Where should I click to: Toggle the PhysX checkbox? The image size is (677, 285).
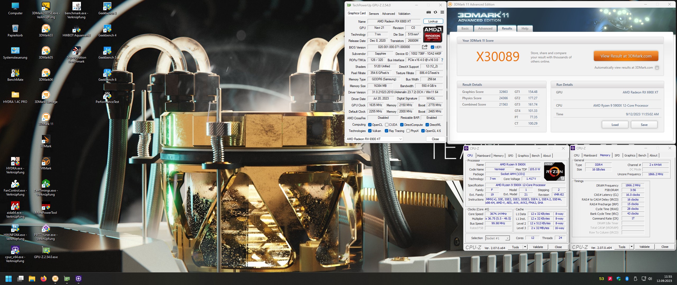pos(408,131)
